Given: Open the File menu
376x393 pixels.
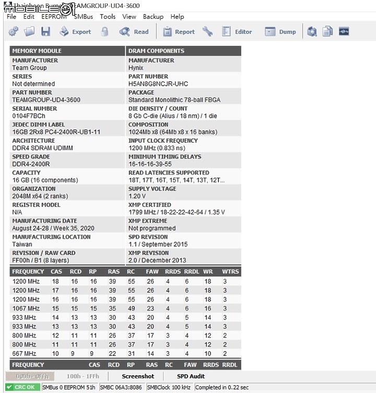Looking at the screenshot, I should (x=11, y=17).
